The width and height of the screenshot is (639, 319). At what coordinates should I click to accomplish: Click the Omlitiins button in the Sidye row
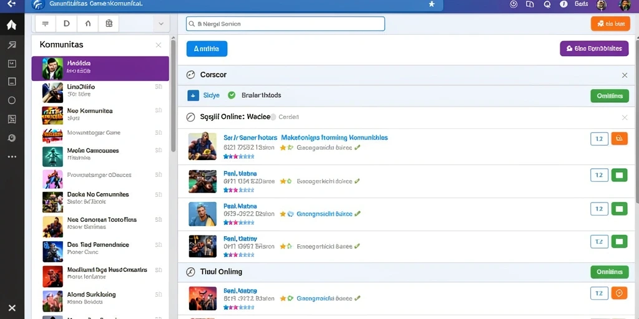coord(610,96)
